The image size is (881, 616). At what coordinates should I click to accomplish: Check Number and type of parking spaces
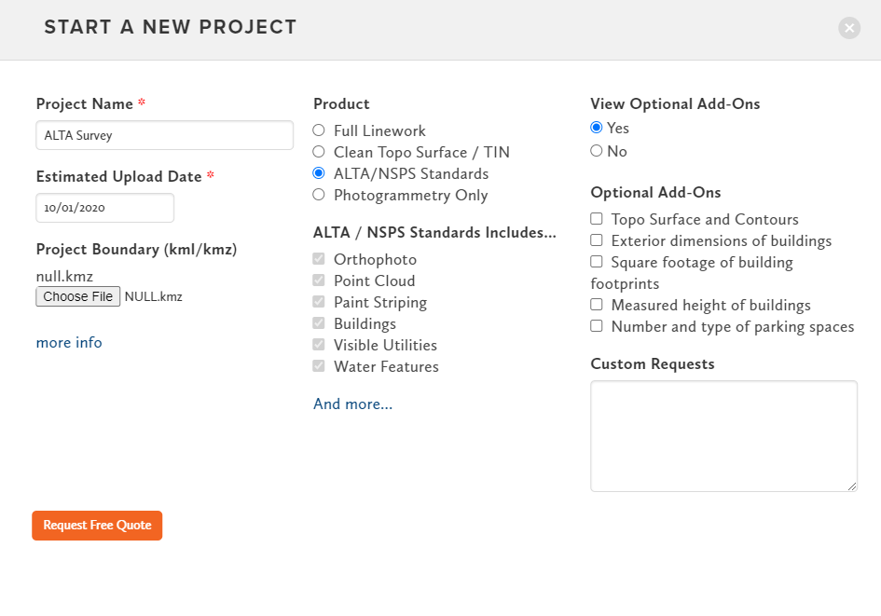pos(597,326)
